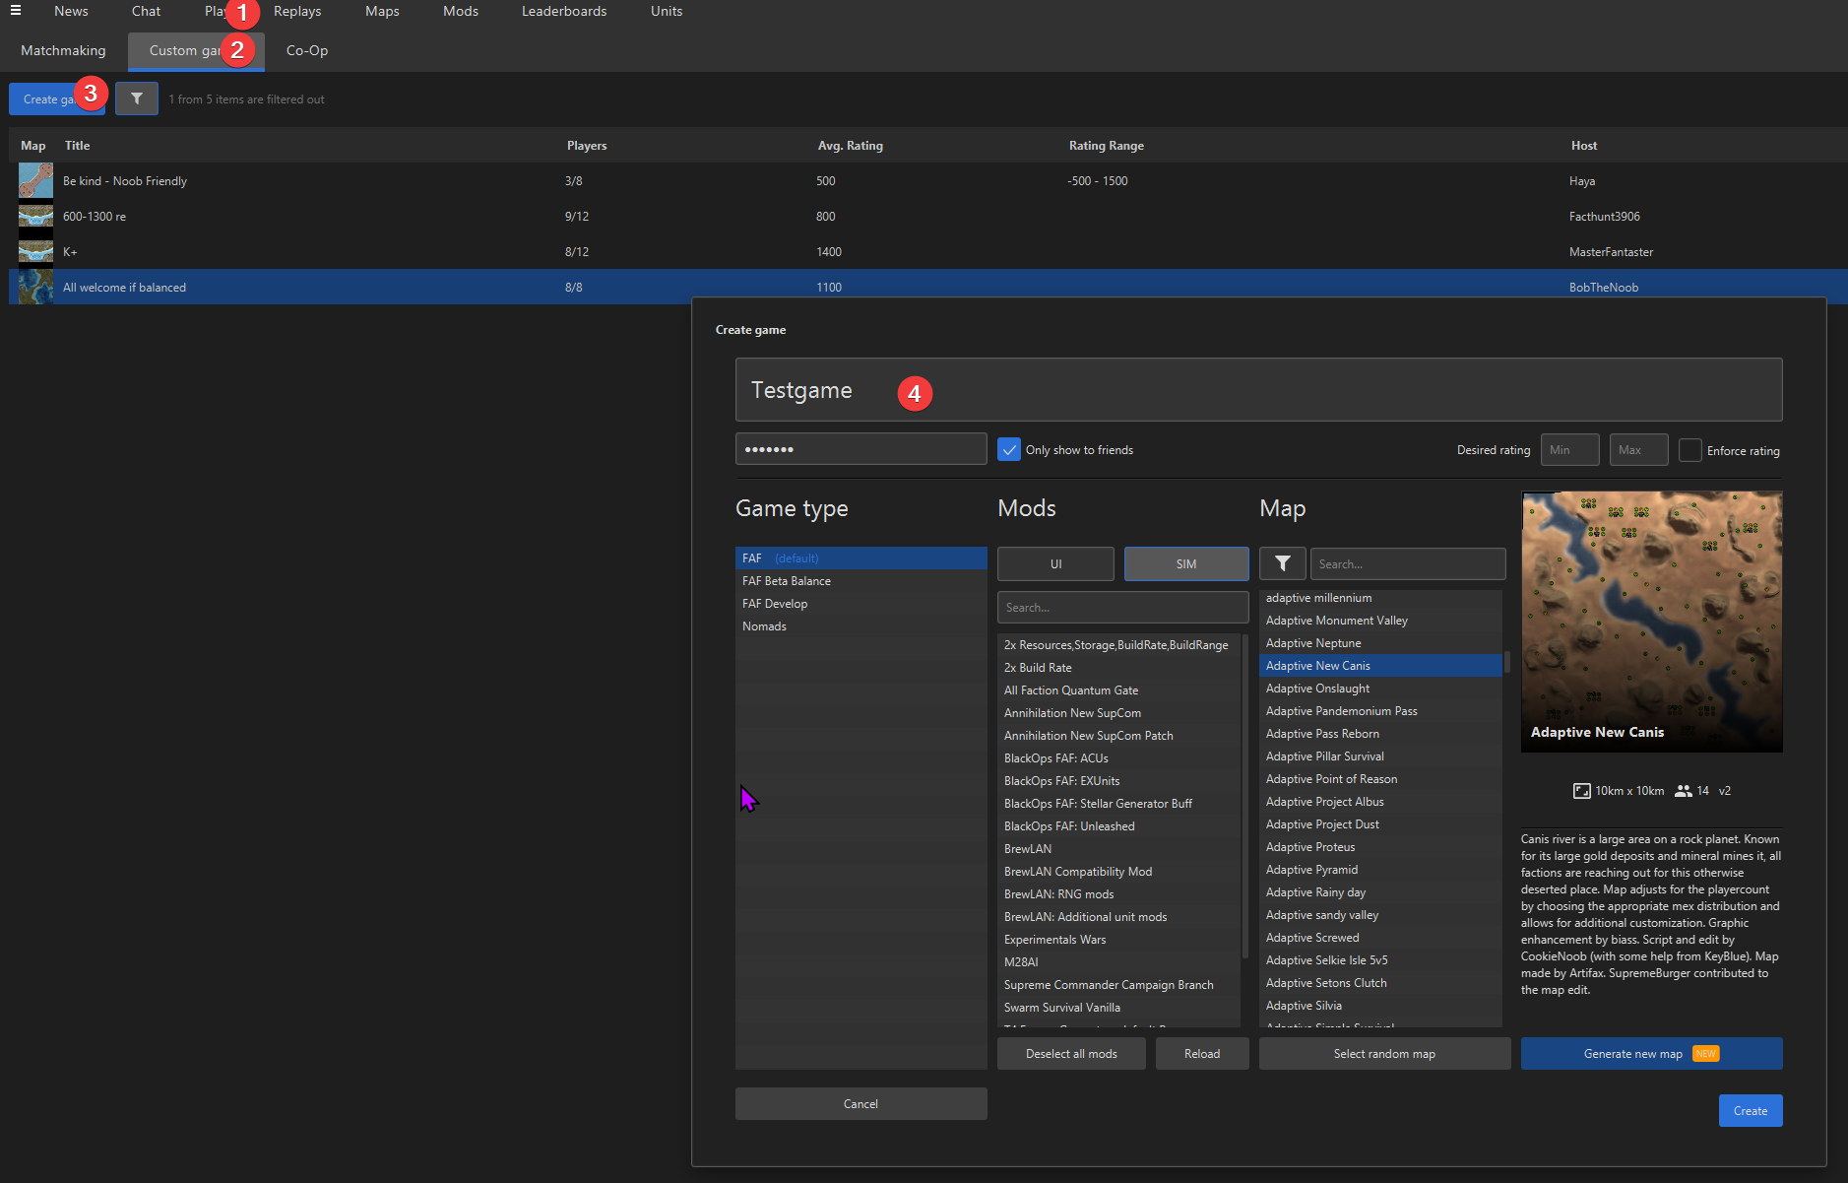This screenshot has height=1183, width=1848.
Task: Click the Min desired rating field
Action: [1569, 450]
